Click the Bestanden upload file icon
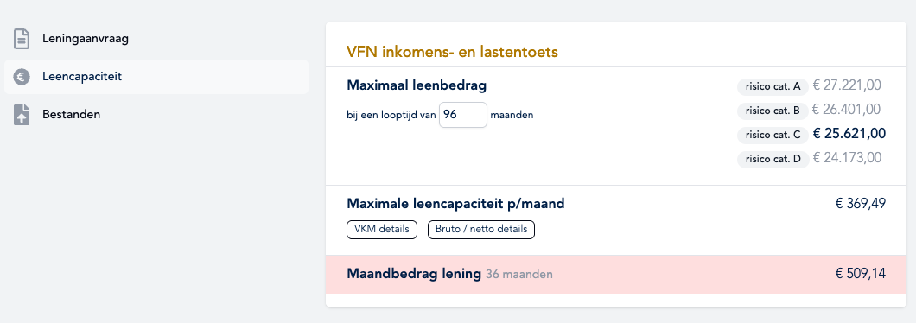 (22, 115)
